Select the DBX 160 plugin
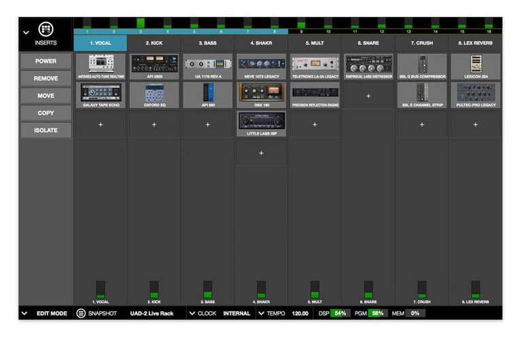521x339 pixels. (262, 95)
